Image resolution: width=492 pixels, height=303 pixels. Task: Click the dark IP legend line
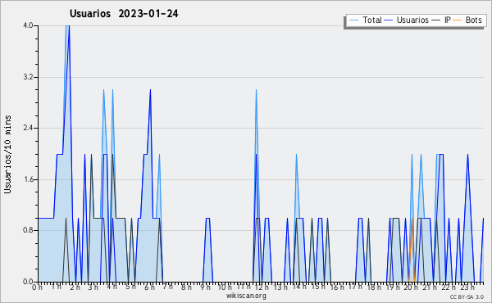tap(436, 20)
